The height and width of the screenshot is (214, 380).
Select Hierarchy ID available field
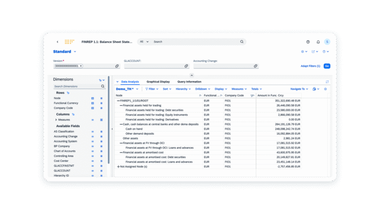[x=61, y=175]
